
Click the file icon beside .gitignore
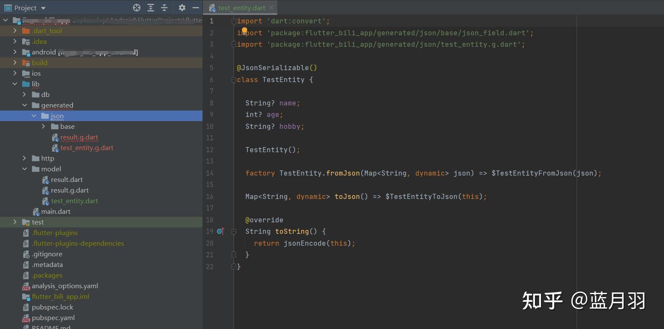pyautogui.click(x=26, y=254)
